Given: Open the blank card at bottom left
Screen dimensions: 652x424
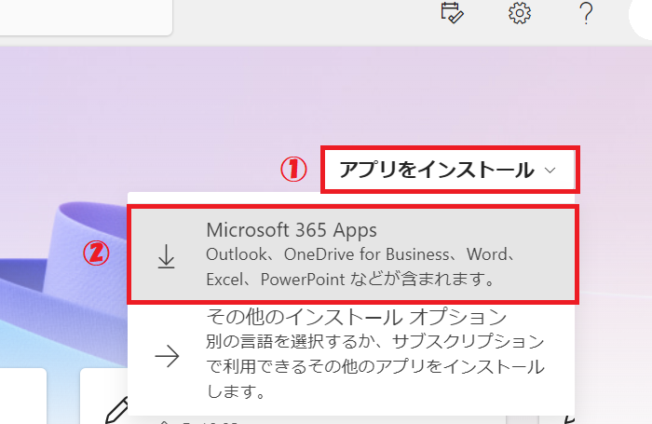Looking at the screenshot, I should point(22,396).
